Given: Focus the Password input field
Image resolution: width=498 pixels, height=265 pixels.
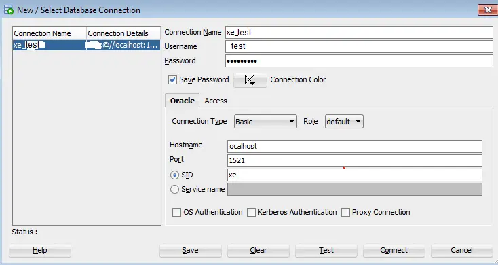Looking at the screenshot, I should tap(359, 60).
